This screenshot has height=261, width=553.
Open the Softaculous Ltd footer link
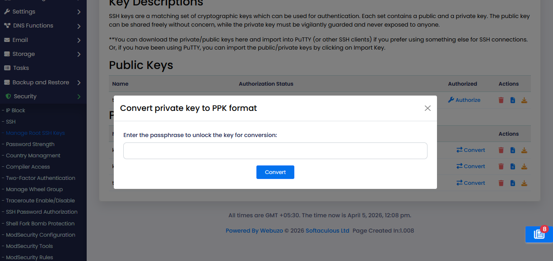pyautogui.click(x=327, y=230)
